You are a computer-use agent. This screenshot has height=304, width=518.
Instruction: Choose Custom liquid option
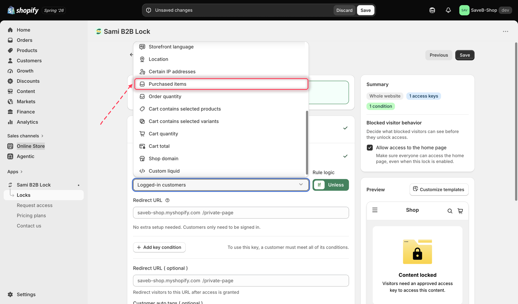[221, 171]
